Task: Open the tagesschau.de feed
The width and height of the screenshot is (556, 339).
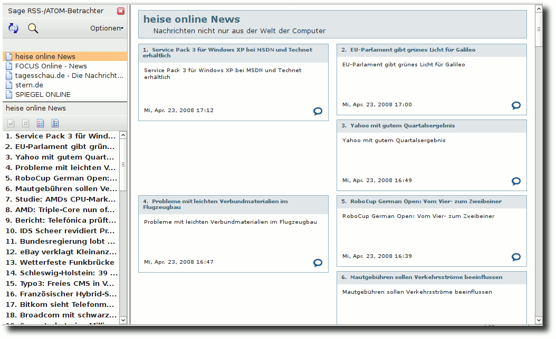Action: pyautogui.click(x=65, y=75)
